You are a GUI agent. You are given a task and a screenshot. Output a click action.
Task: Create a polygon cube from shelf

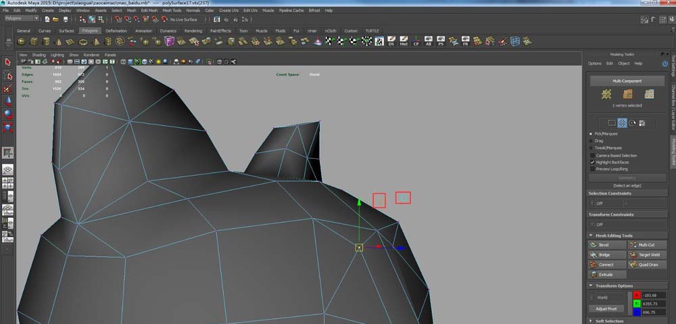(34, 41)
